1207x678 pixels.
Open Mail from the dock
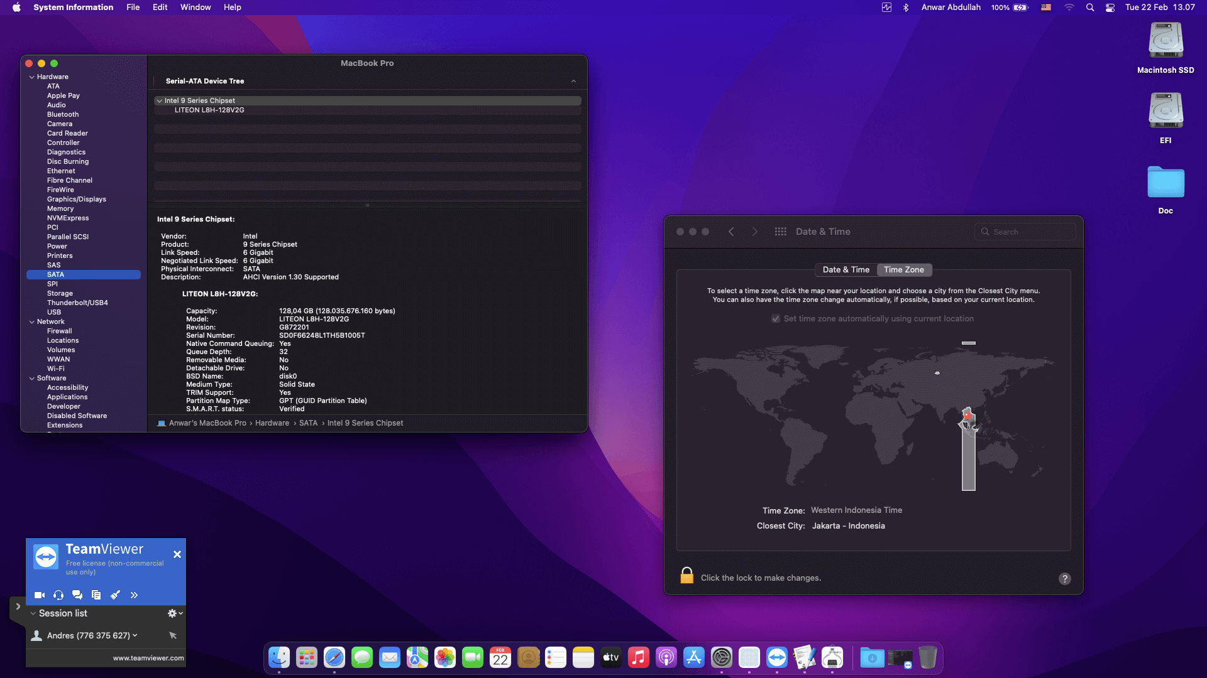pos(390,658)
